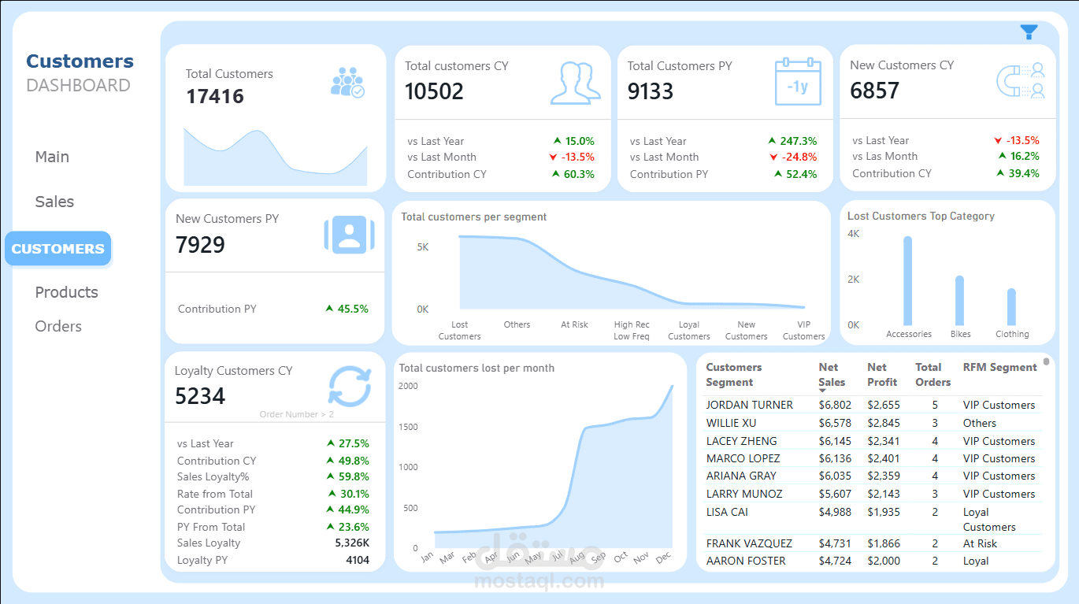Go to the Products page
The image size is (1079, 604).
(67, 292)
